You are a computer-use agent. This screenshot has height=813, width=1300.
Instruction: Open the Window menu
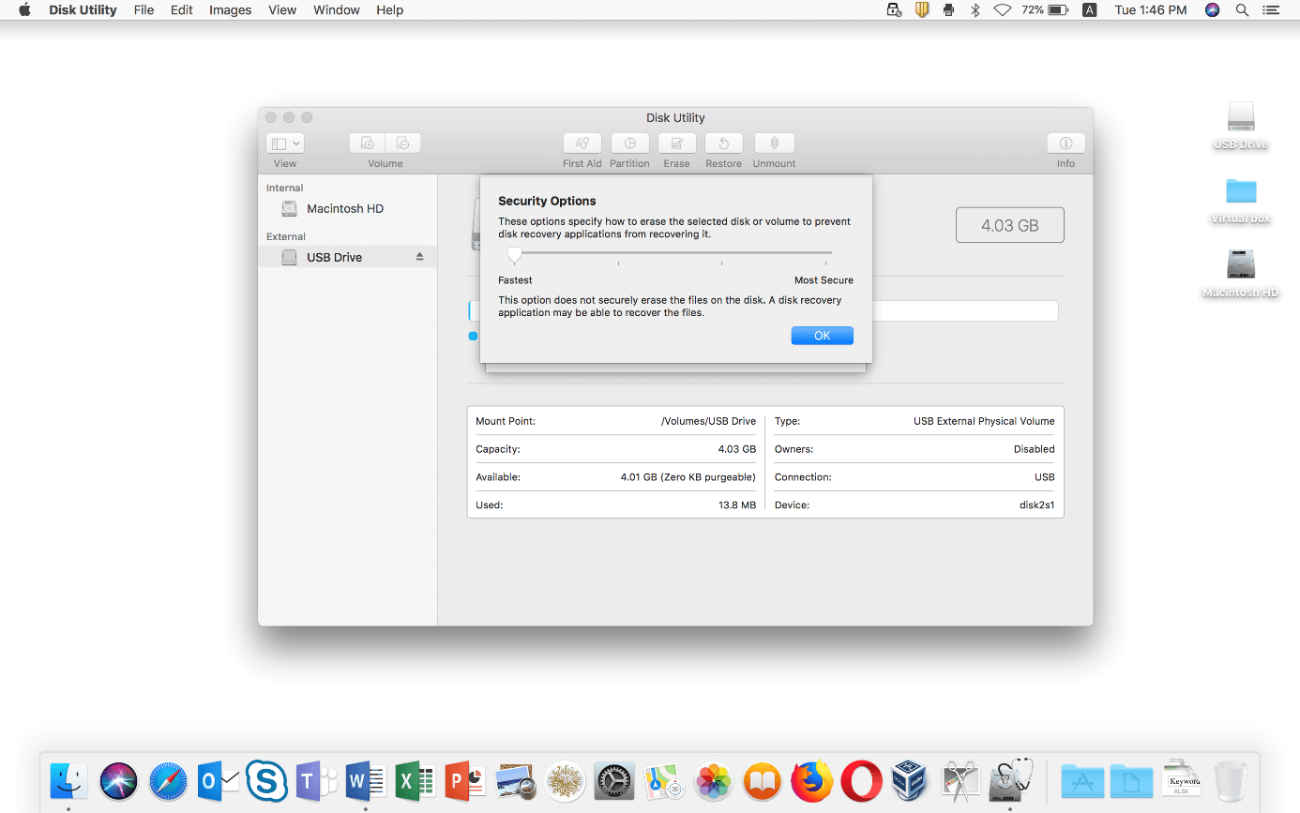pyautogui.click(x=336, y=10)
